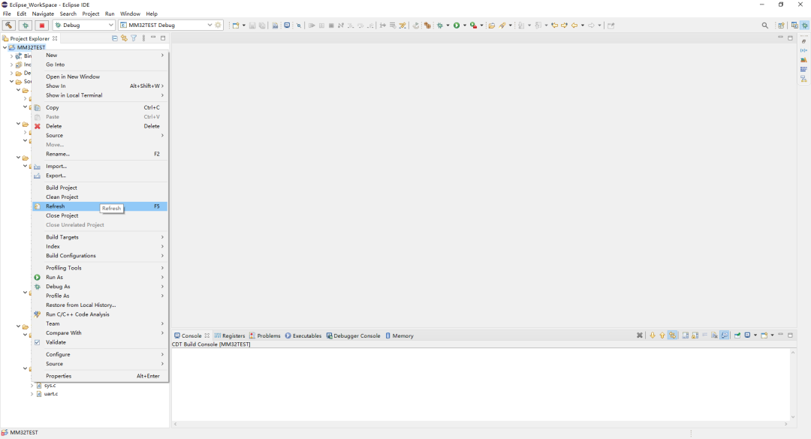Click the Console Clear/remove X icon
This screenshot has height=439, width=811.
coord(640,335)
